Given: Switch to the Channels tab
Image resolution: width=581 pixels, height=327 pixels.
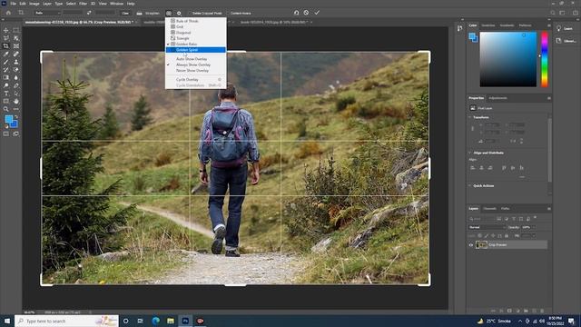Looking at the screenshot, I should (489, 209).
